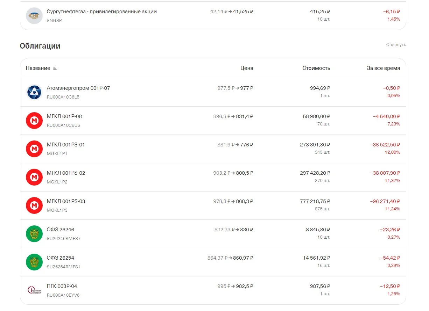Click the МГКЛ 001P-08 red logo

pyautogui.click(x=34, y=121)
